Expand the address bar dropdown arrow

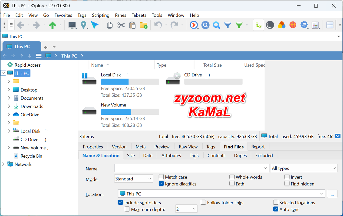point(339,36)
